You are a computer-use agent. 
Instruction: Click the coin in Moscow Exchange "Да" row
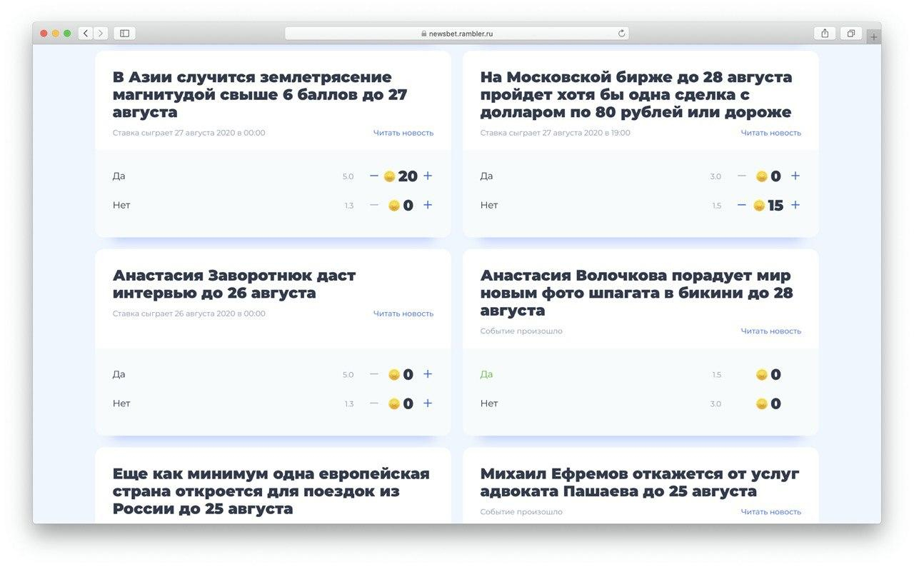tap(762, 176)
